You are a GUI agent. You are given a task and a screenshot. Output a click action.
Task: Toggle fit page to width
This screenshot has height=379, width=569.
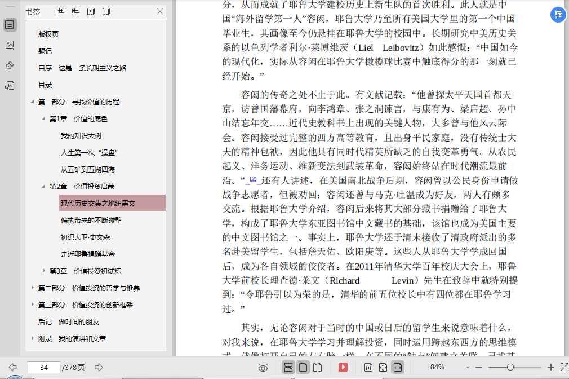tap(398, 367)
